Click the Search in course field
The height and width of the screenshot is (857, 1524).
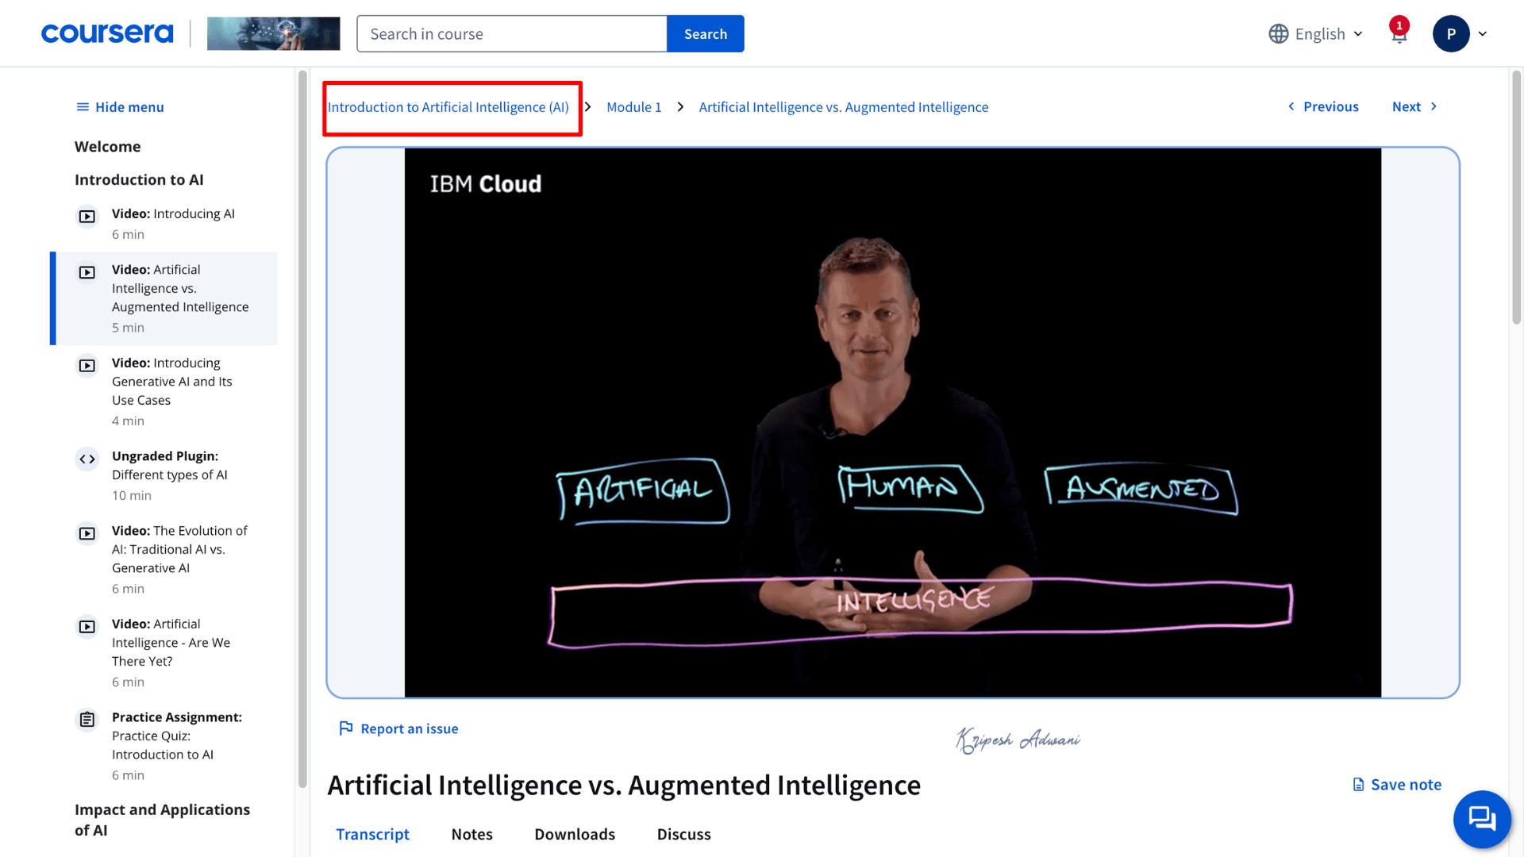512,34
